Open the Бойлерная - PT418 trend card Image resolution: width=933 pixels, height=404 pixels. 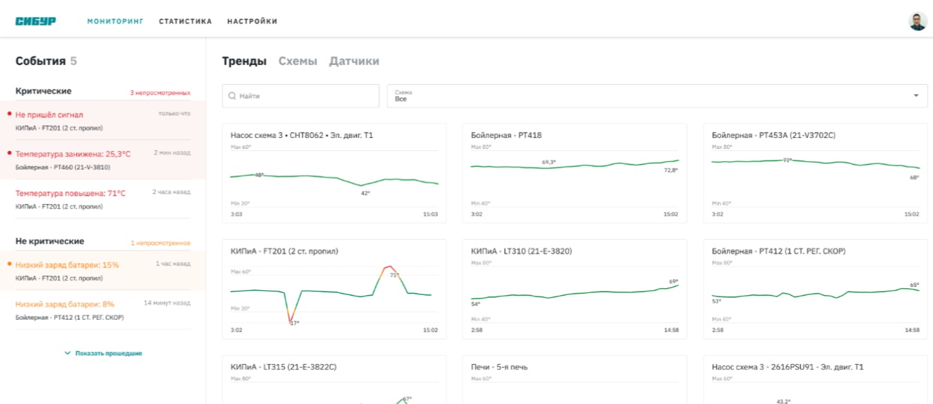[x=574, y=173]
